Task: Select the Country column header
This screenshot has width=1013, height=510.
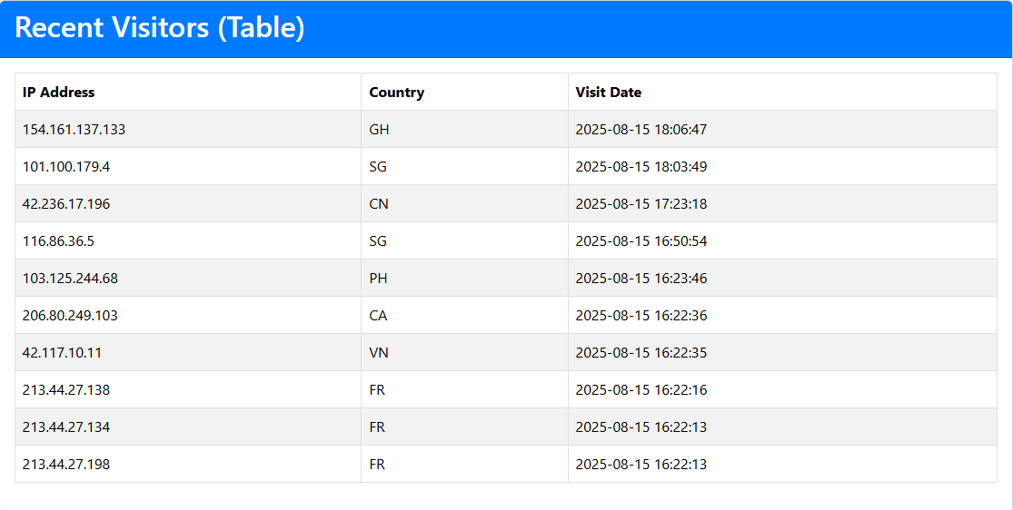Action: (397, 93)
